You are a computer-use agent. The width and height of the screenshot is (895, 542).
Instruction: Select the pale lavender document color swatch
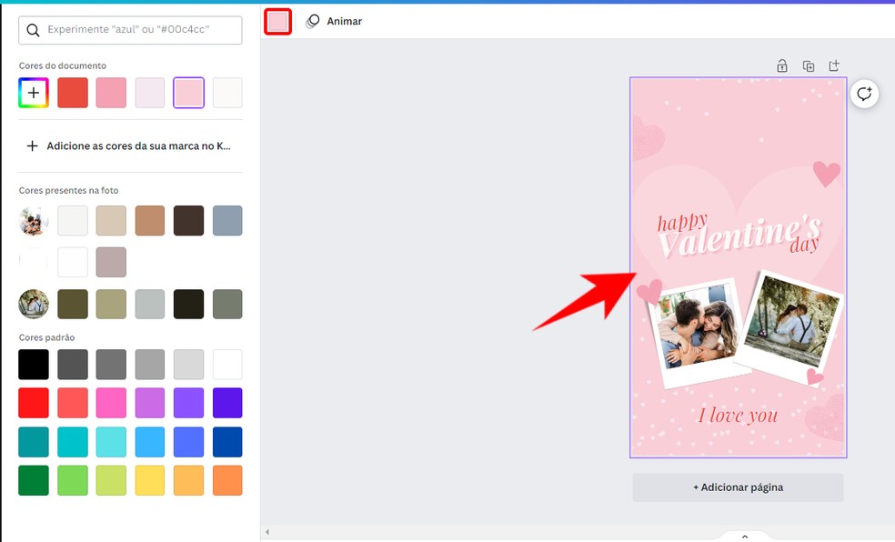pyautogui.click(x=149, y=93)
